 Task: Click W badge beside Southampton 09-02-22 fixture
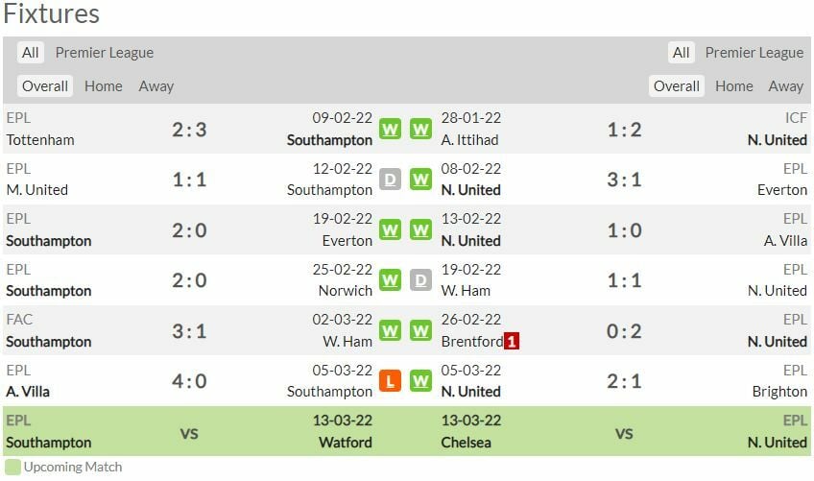pos(390,129)
